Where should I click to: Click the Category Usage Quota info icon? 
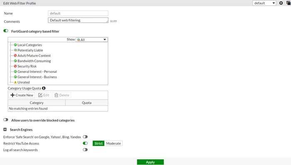tap(44, 88)
